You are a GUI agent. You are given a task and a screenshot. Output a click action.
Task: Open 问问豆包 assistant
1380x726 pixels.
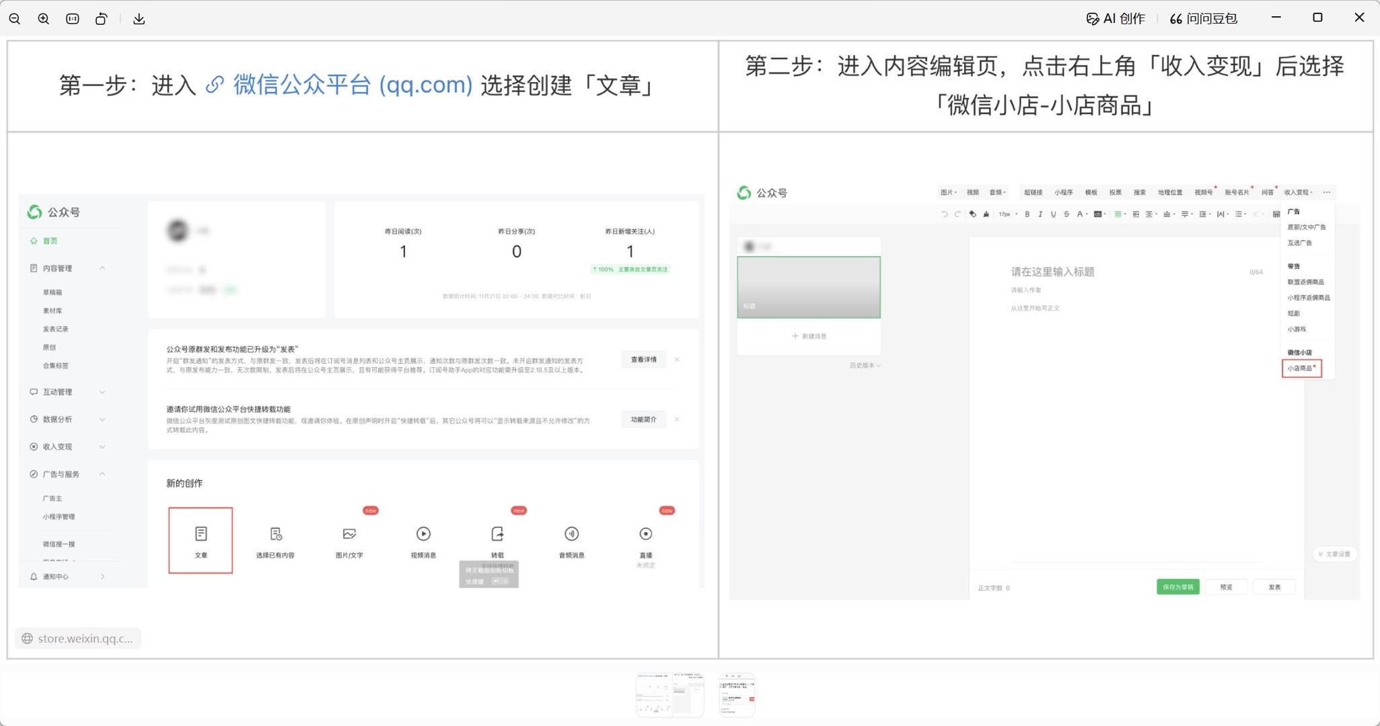1204,19
